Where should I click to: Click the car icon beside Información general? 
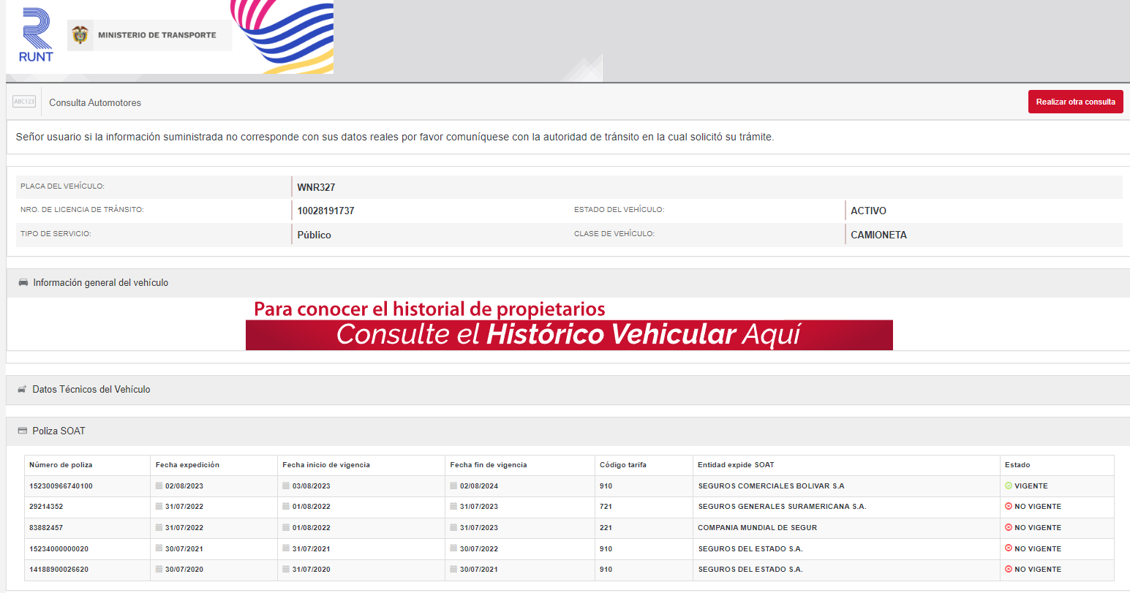pyautogui.click(x=23, y=283)
